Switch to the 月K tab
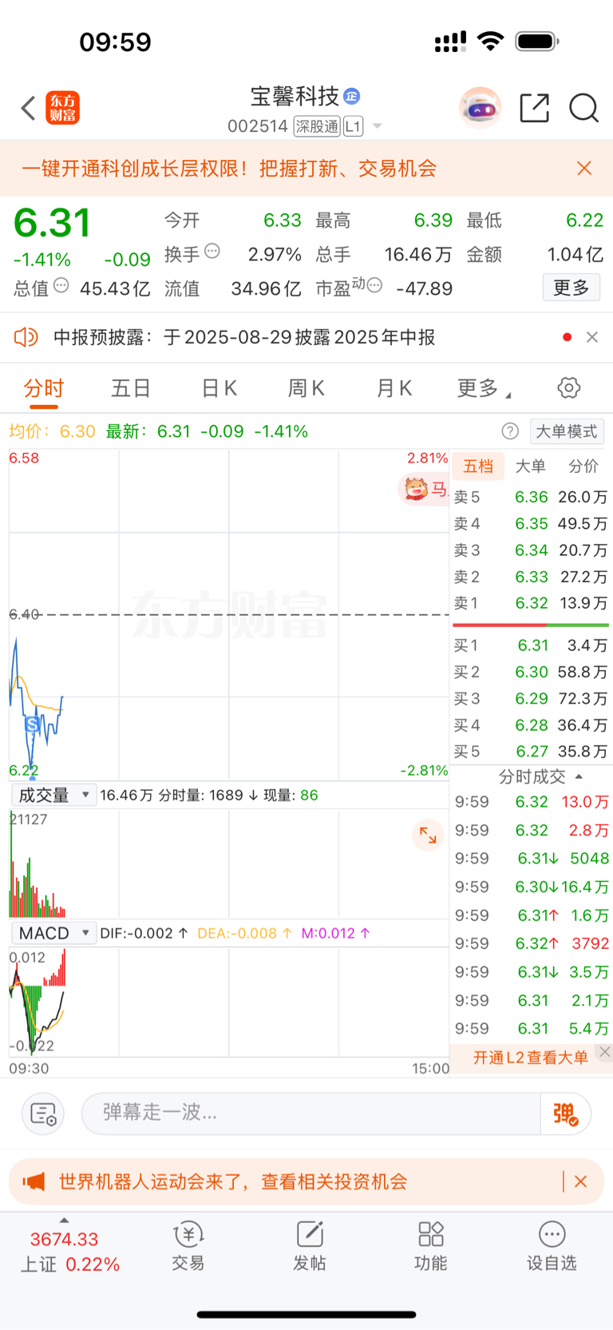The width and height of the screenshot is (613, 1330). pos(394,388)
